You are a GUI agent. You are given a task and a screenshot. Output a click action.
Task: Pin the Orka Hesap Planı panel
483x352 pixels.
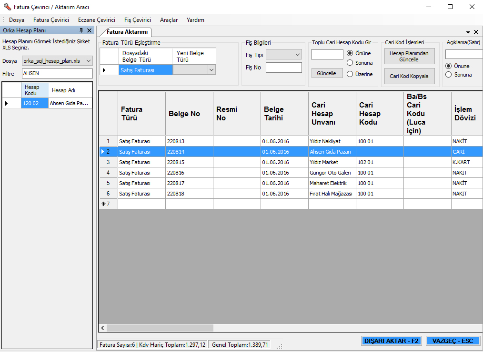81,30
